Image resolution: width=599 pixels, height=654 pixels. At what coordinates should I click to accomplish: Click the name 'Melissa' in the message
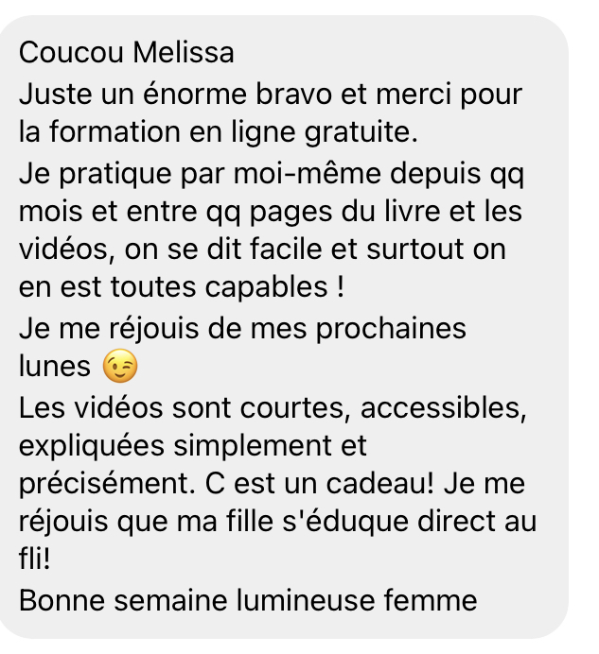(x=184, y=53)
